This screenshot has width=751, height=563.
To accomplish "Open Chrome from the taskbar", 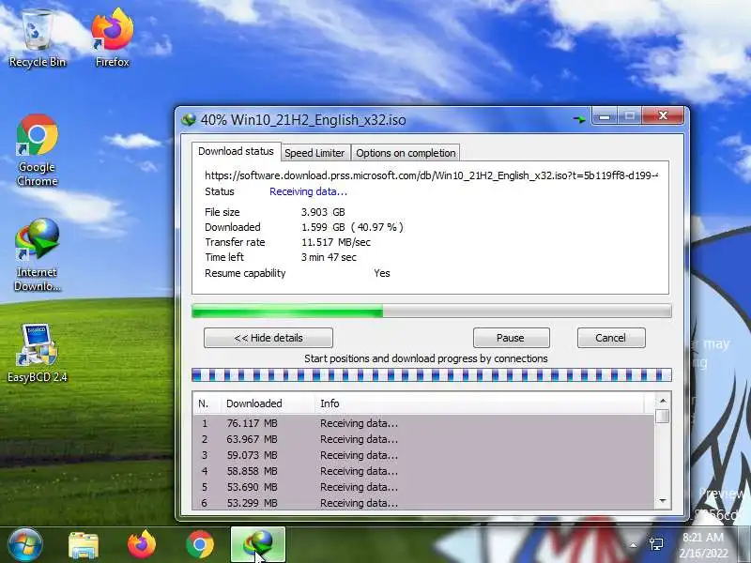I will coord(200,545).
